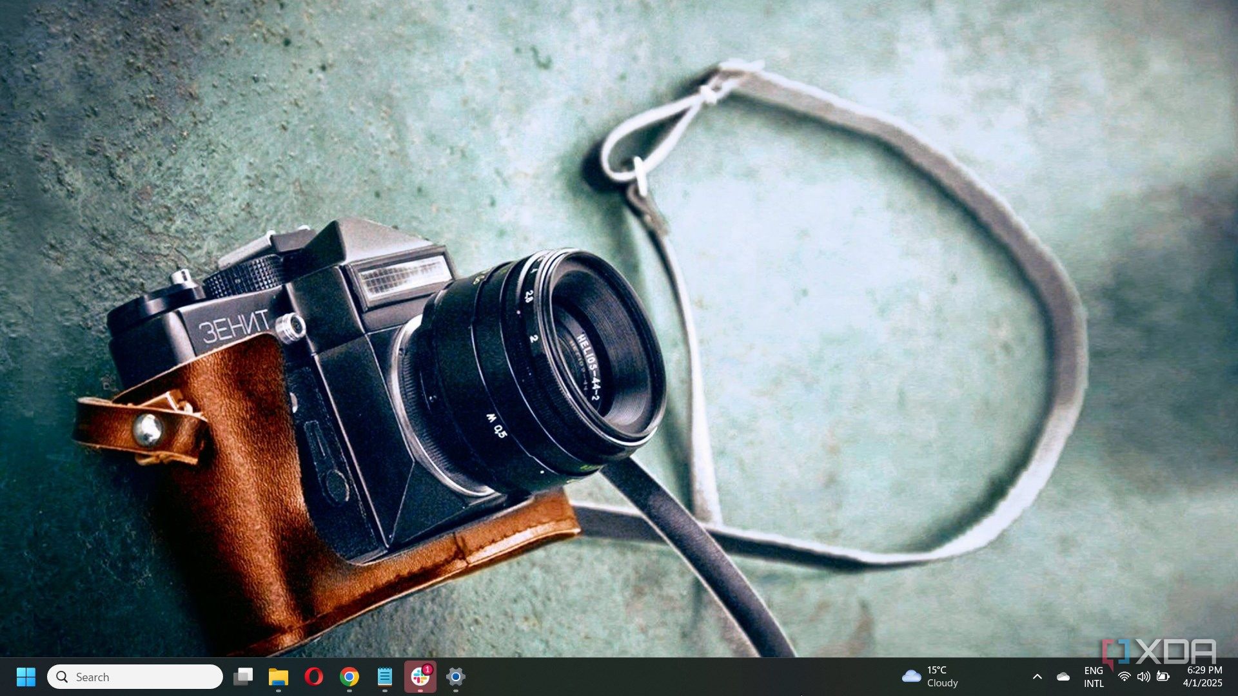The image size is (1238, 696).
Task: Expand the hidden system tray icons
Action: (1037, 677)
